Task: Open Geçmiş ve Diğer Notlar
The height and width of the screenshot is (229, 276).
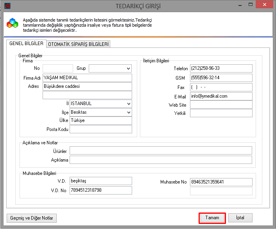Action: 32,218
